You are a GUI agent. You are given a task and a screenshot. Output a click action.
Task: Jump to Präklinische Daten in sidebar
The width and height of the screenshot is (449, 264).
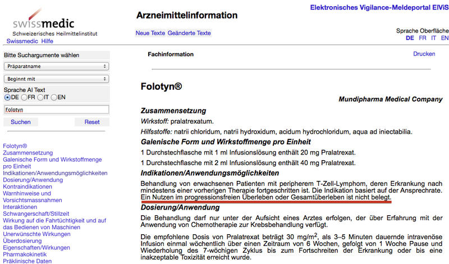click(27, 261)
